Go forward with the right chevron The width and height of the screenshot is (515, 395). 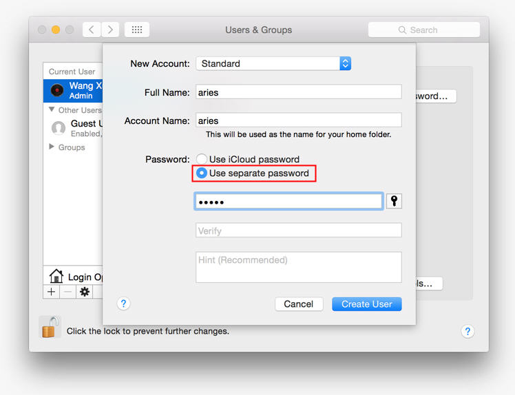tap(110, 30)
